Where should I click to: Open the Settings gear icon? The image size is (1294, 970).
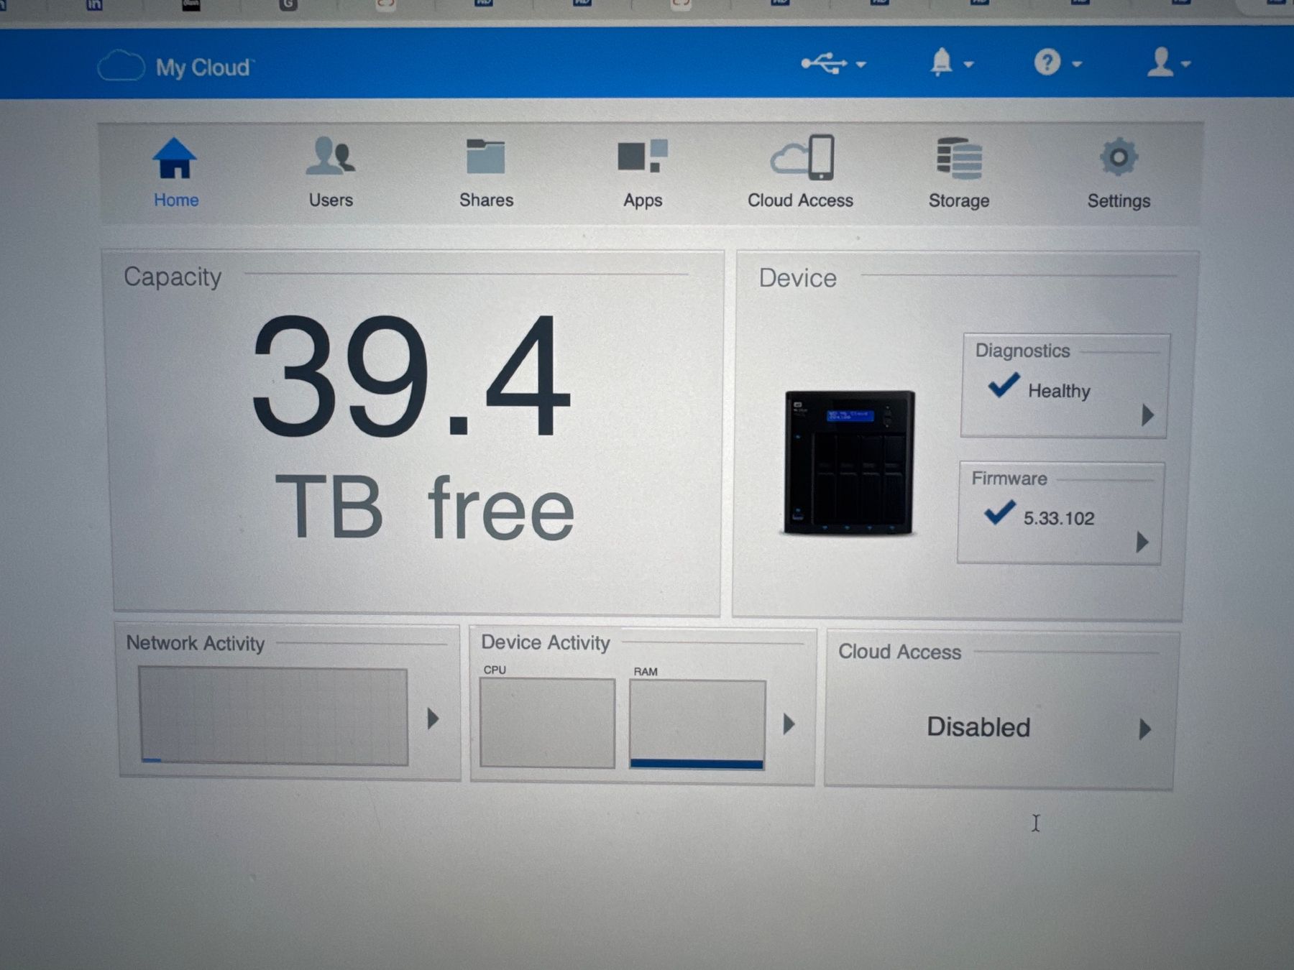1119,157
